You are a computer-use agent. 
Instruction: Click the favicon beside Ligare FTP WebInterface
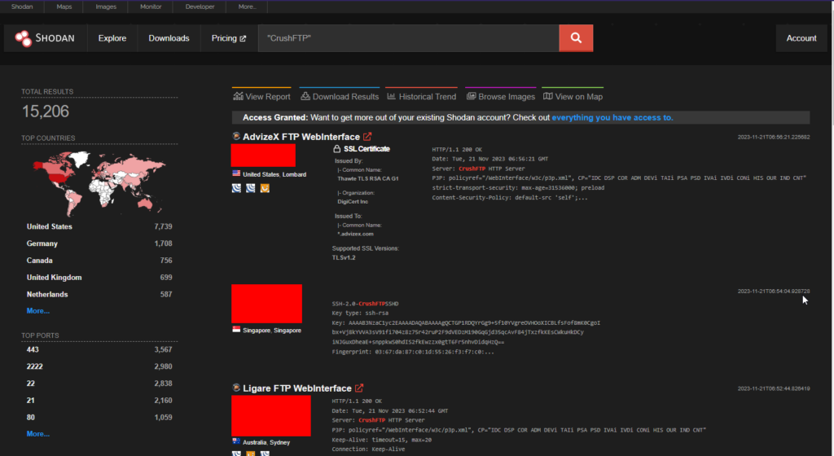click(x=236, y=388)
